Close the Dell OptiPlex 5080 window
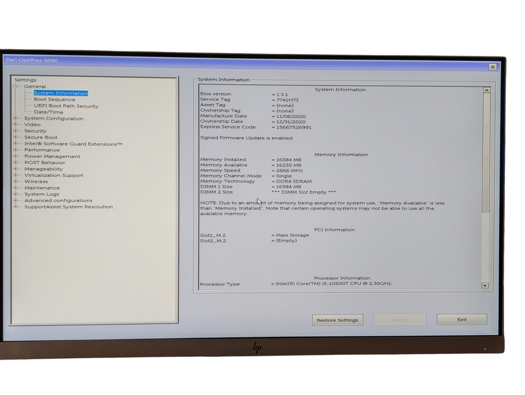This screenshot has height=395, width=525. click(492, 67)
